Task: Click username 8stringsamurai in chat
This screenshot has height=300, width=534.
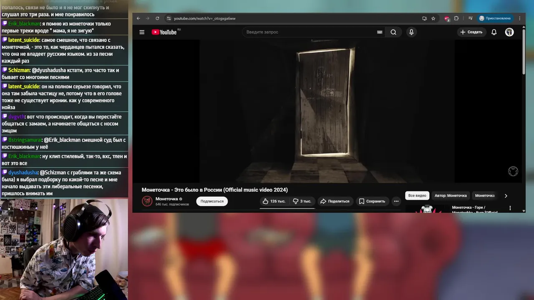Action: point(25,140)
